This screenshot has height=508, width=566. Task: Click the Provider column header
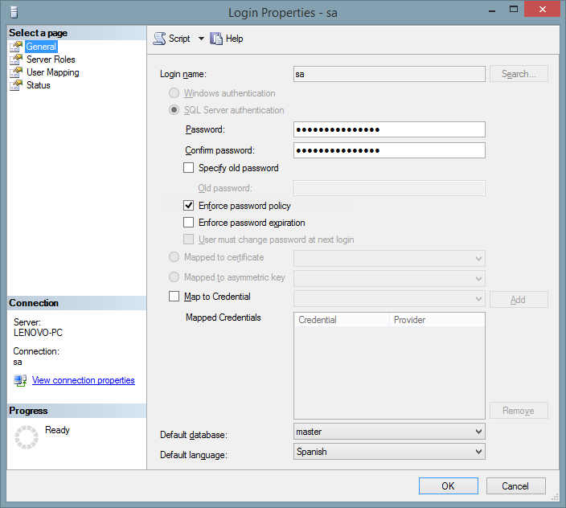click(x=437, y=320)
